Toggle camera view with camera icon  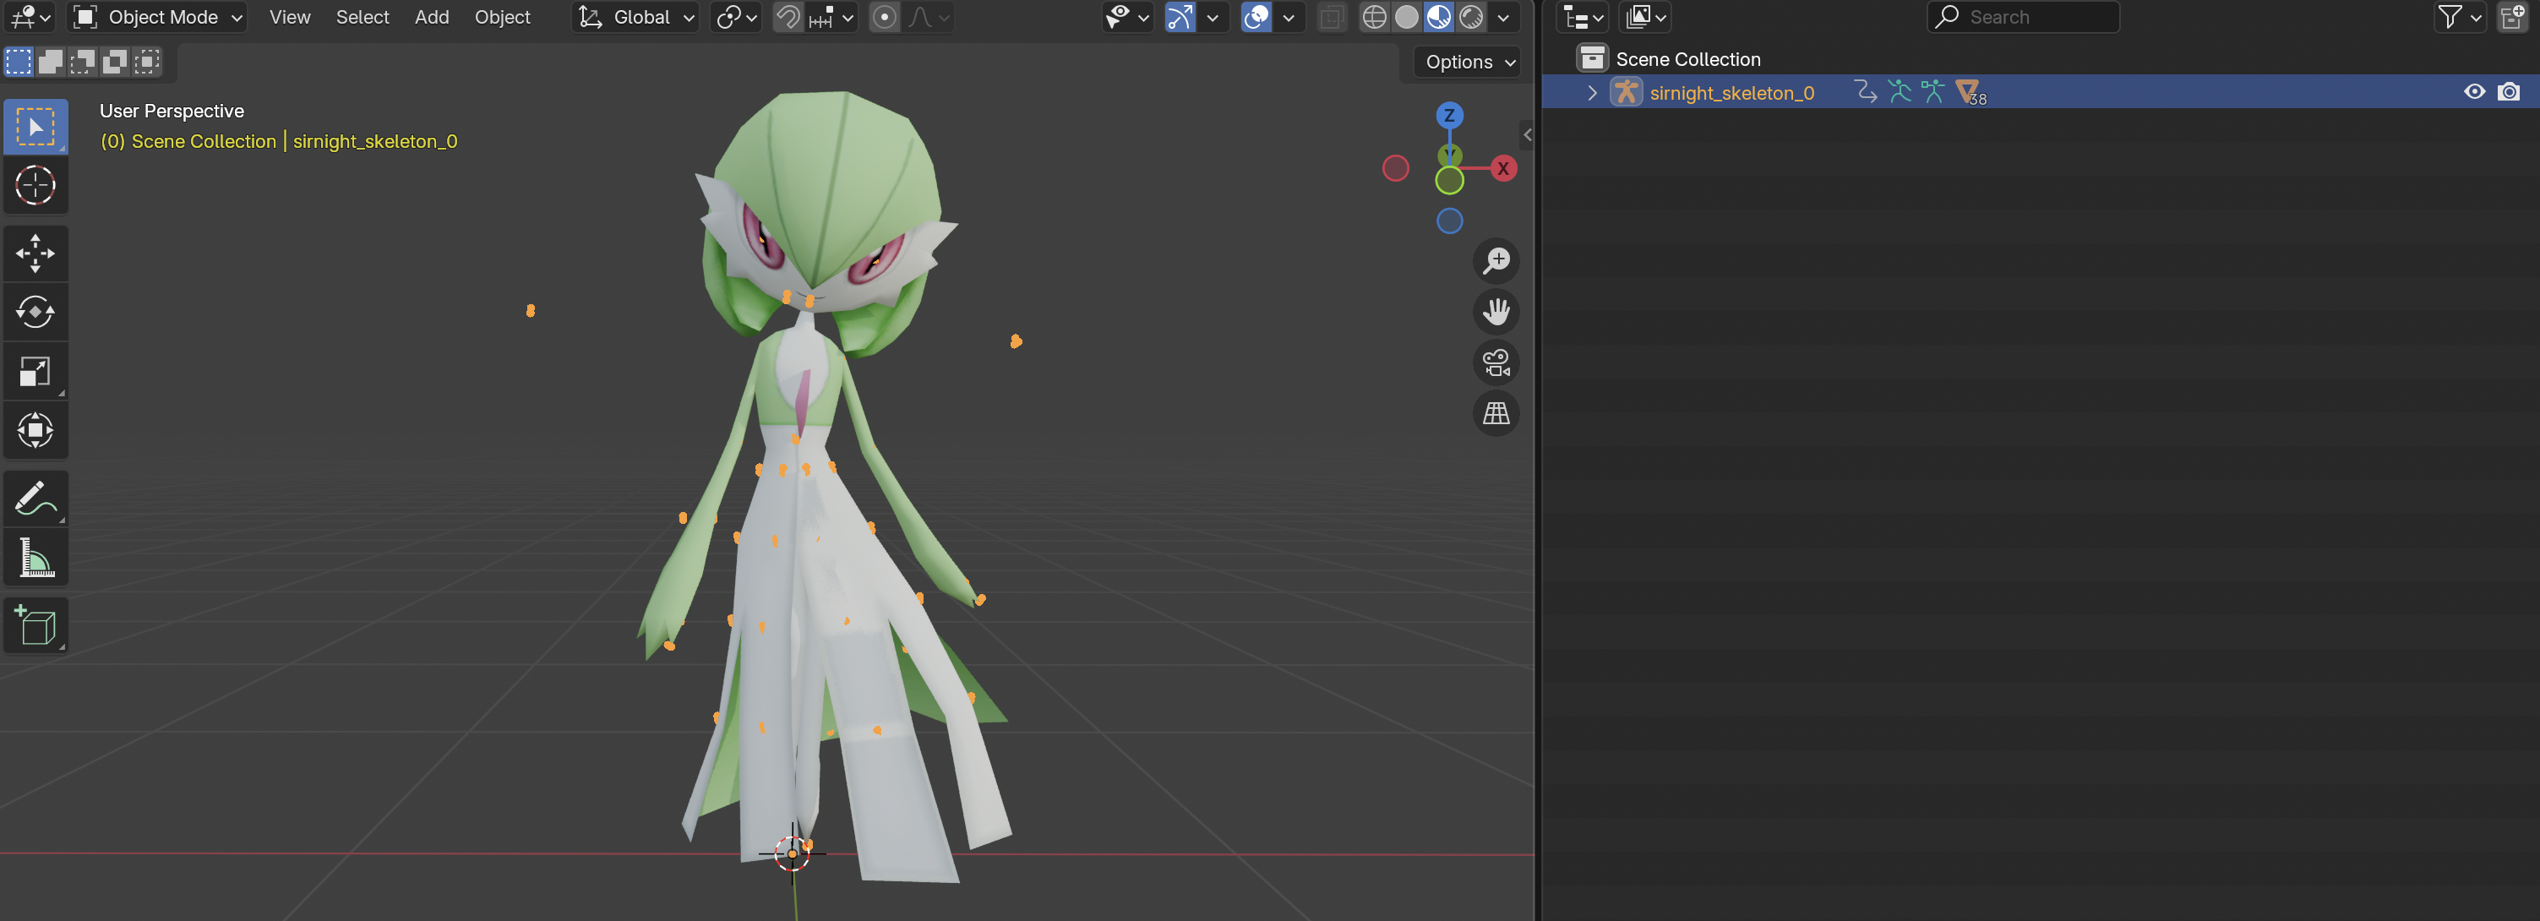[1496, 362]
